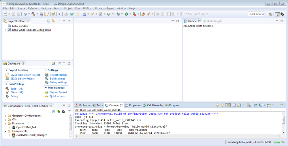This screenshot has width=288, height=146.
Task: Toggle console Scroll Lock button
Action: click(x=239, y=105)
